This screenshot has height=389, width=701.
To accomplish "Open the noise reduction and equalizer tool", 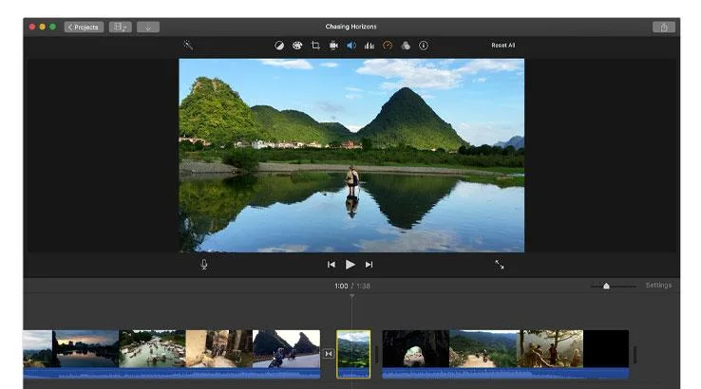I will (369, 45).
